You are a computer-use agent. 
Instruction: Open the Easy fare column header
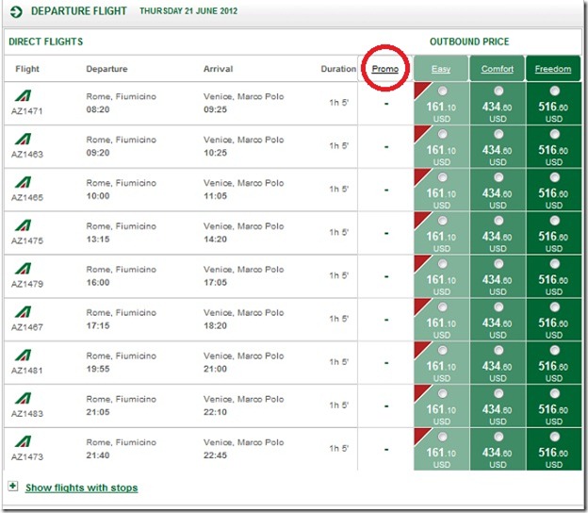pyautogui.click(x=441, y=69)
